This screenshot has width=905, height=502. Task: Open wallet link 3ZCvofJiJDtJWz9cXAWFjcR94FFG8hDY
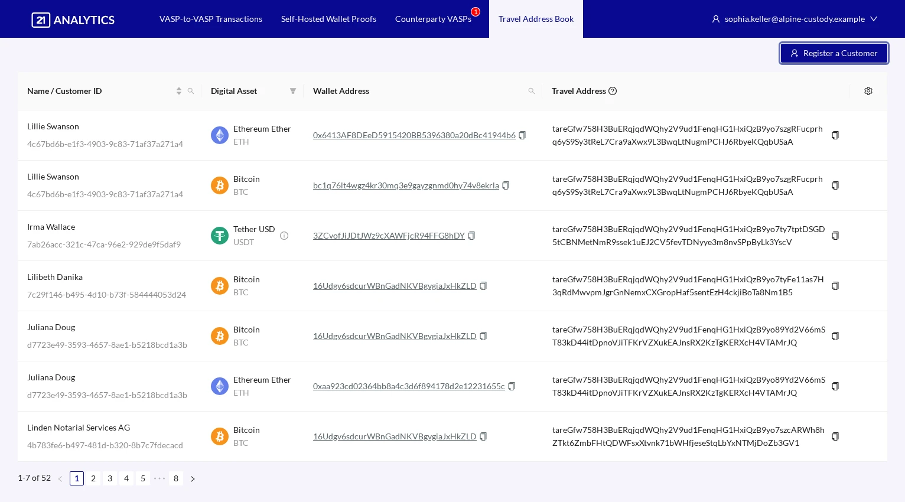(x=389, y=236)
